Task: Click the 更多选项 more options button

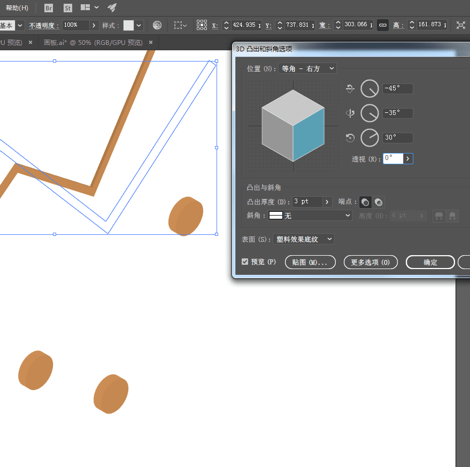Action: [x=371, y=262]
